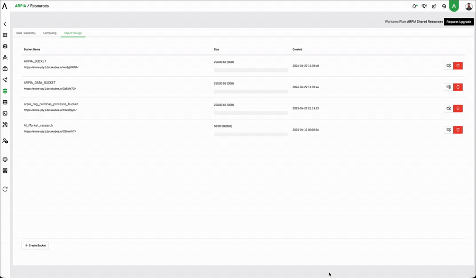Image resolution: width=476 pixels, height=278 pixels.
Task: Click the created date 2025-04-27 21:19:53
Action: [305, 108]
